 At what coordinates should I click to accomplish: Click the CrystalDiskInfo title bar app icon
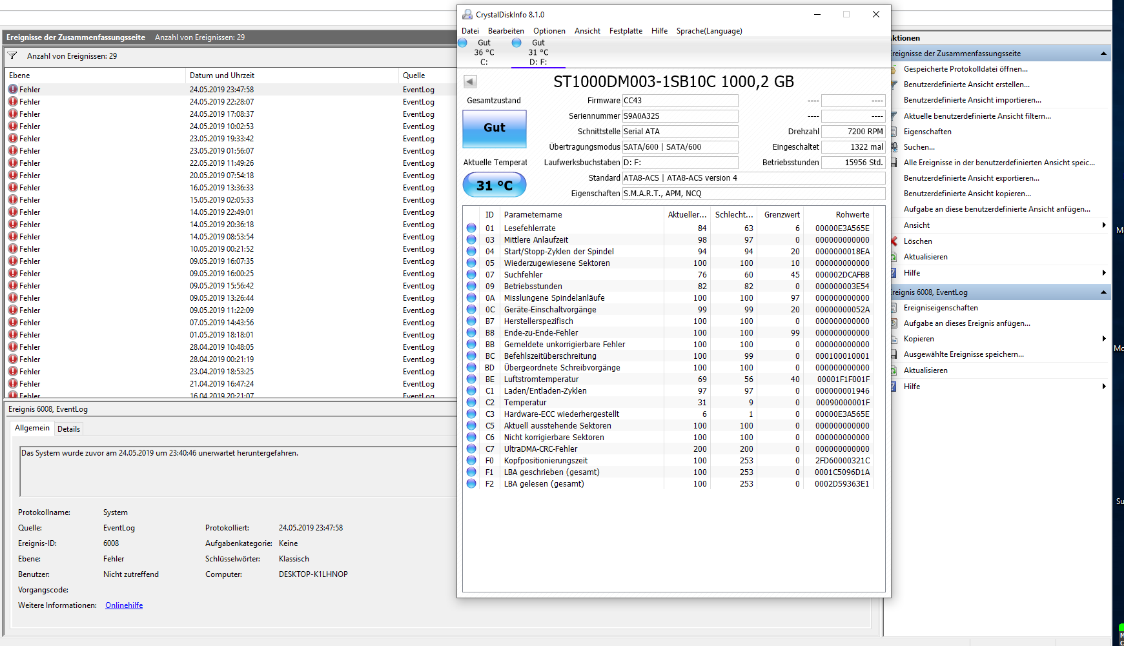467,14
